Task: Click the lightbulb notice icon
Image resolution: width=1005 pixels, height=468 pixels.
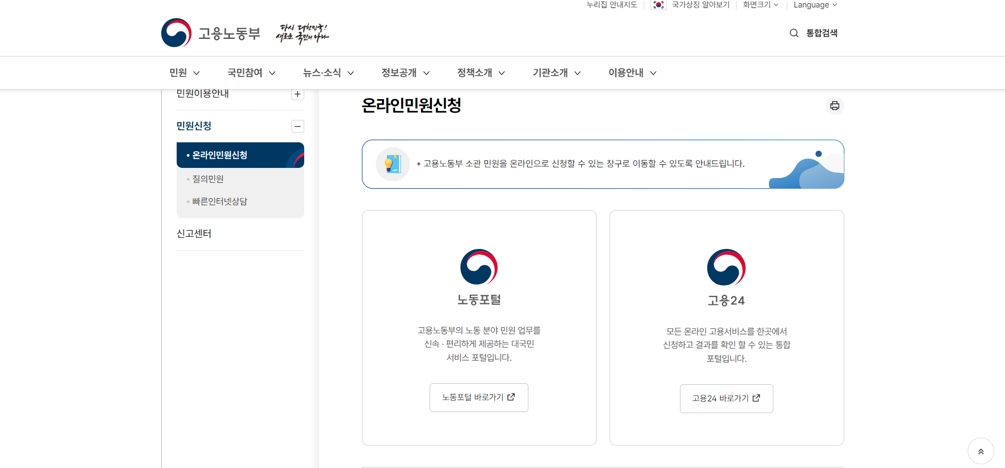Action: pos(393,164)
